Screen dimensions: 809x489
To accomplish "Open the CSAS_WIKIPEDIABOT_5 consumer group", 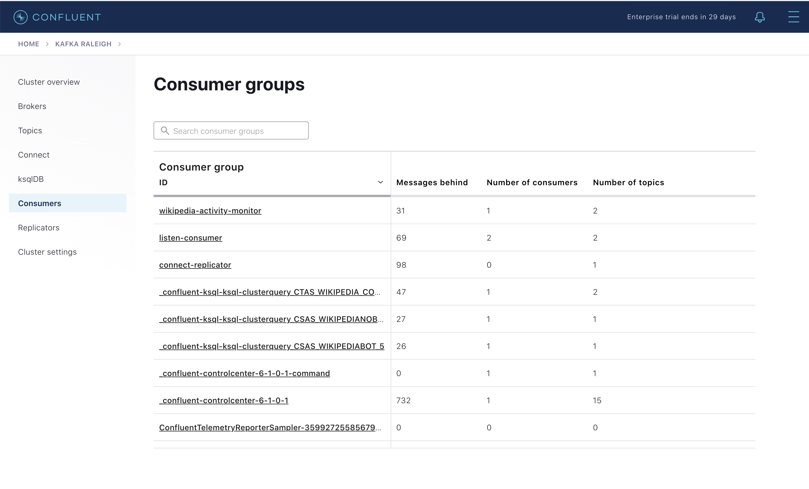I will pos(272,346).
